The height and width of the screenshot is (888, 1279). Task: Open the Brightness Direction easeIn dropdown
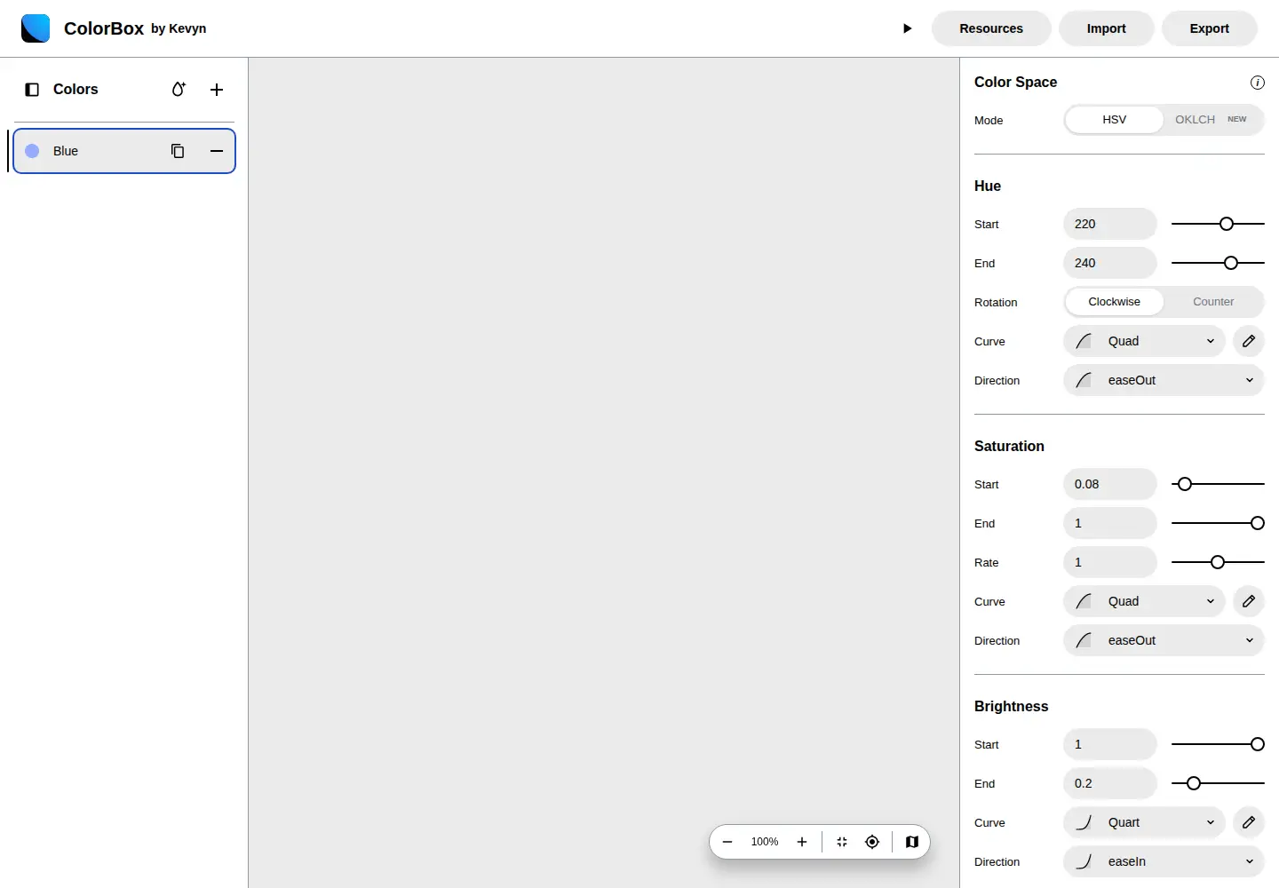pos(1164,861)
